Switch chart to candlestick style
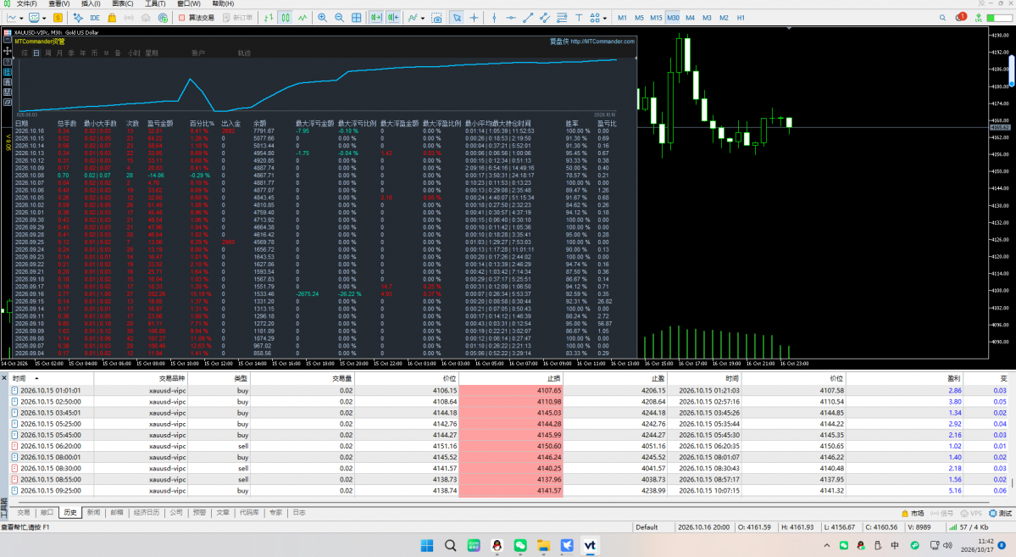Image resolution: width=1016 pixels, height=557 pixels. tap(286, 18)
